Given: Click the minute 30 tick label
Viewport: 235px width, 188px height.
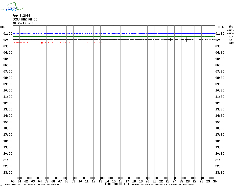Looking at the screenshot, I should pos(215,181).
